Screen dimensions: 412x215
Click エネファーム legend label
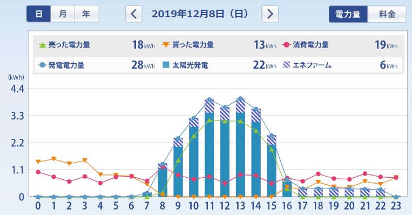click(x=312, y=65)
